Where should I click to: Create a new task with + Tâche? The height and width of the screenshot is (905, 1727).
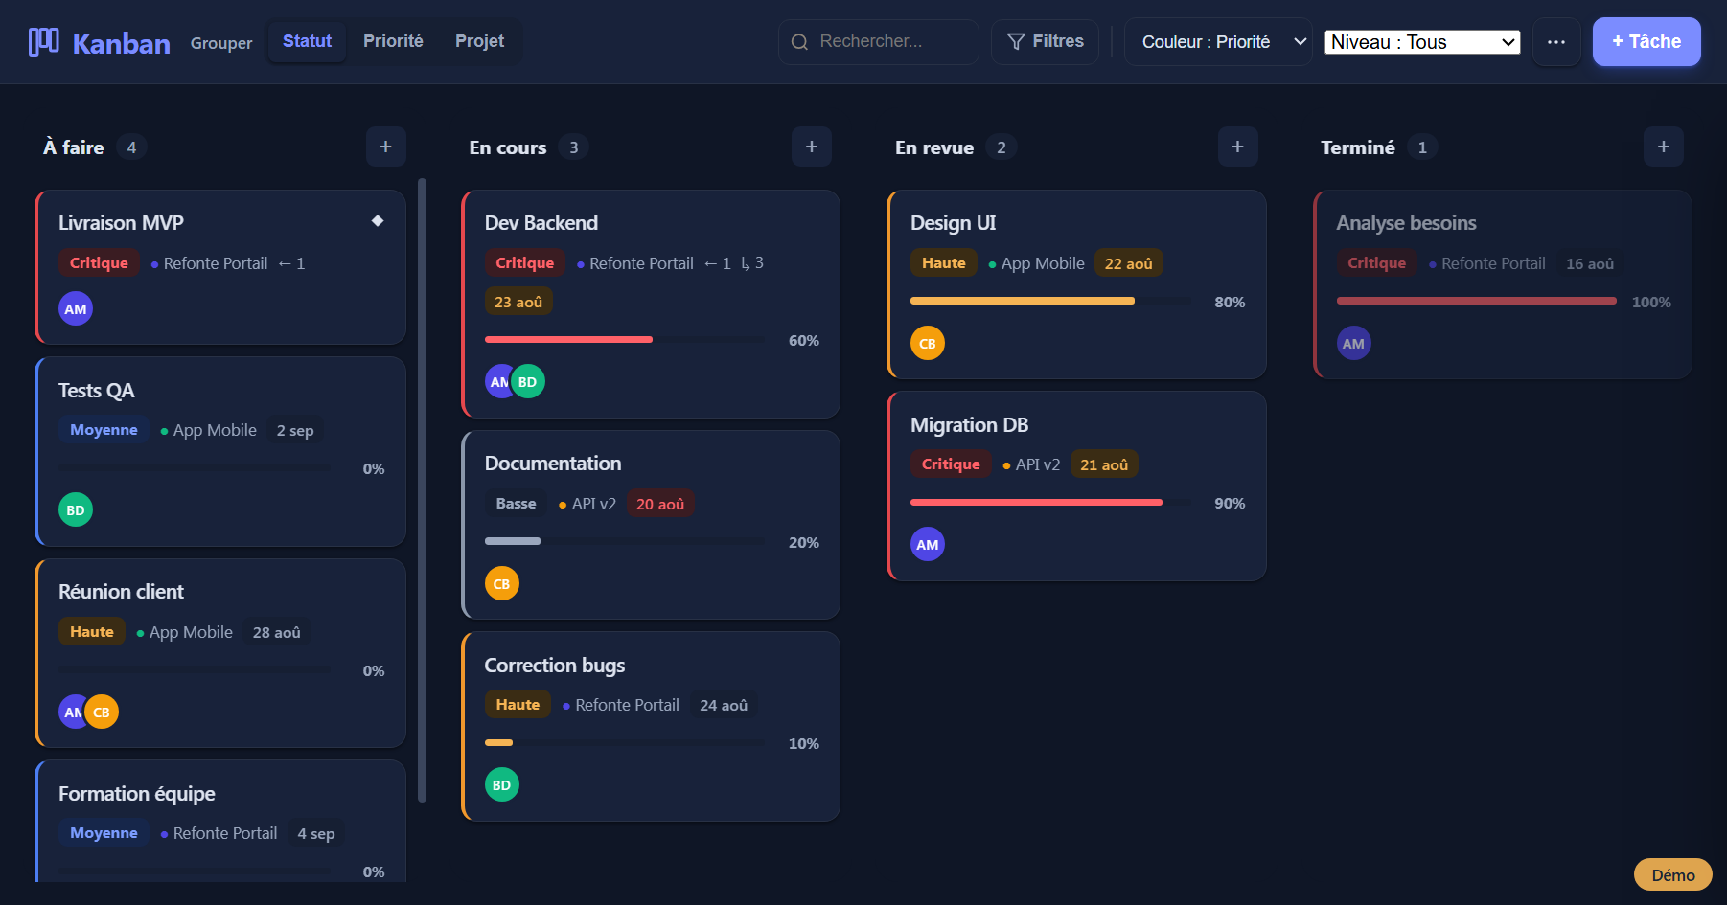coord(1646,41)
